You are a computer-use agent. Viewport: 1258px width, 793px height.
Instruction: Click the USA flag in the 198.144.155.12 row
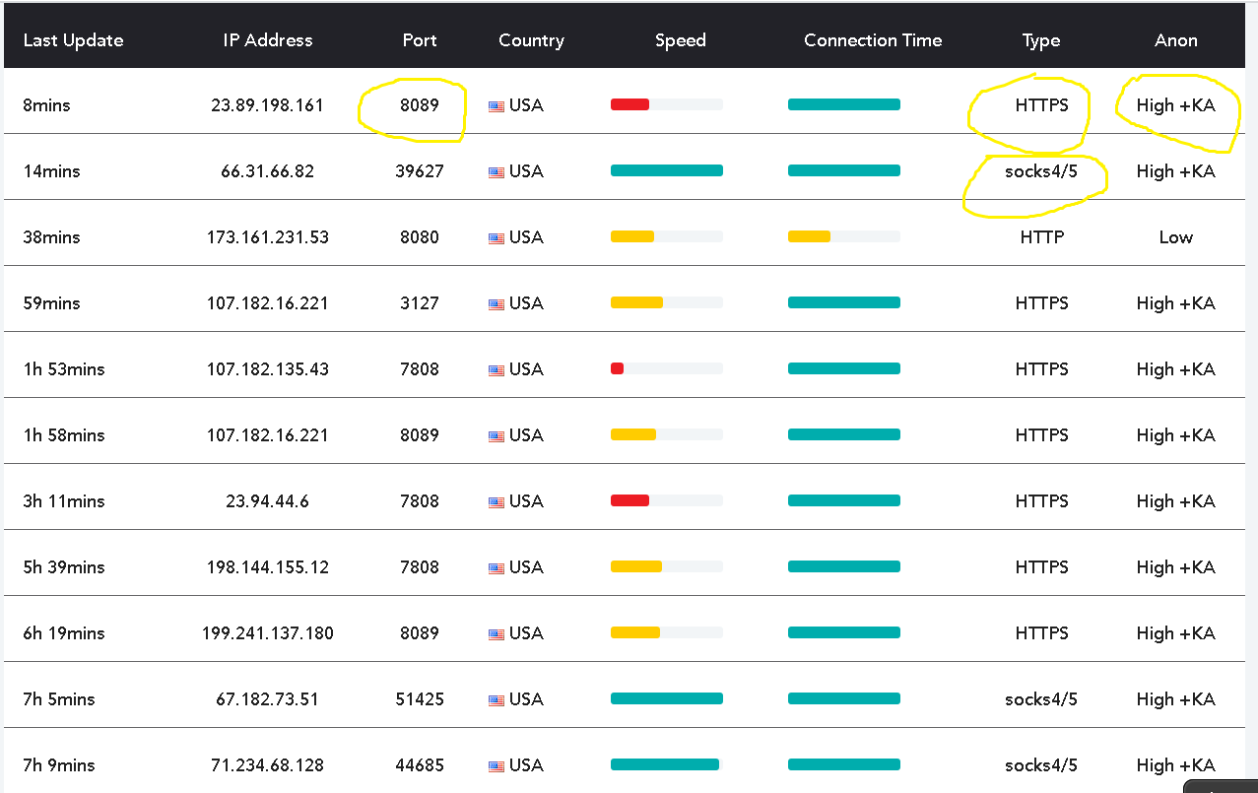pos(497,568)
